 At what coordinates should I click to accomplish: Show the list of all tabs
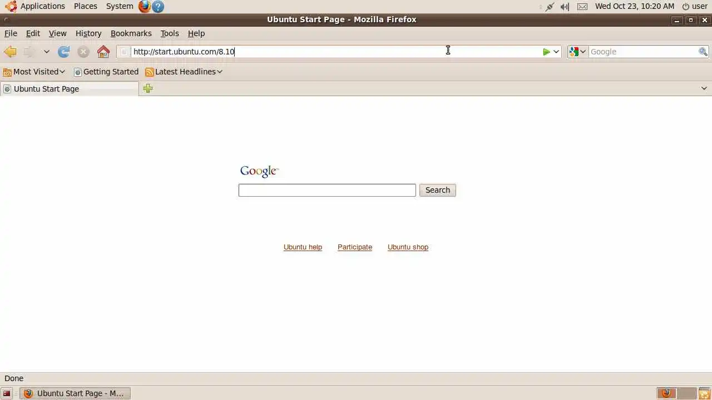pos(704,88)
